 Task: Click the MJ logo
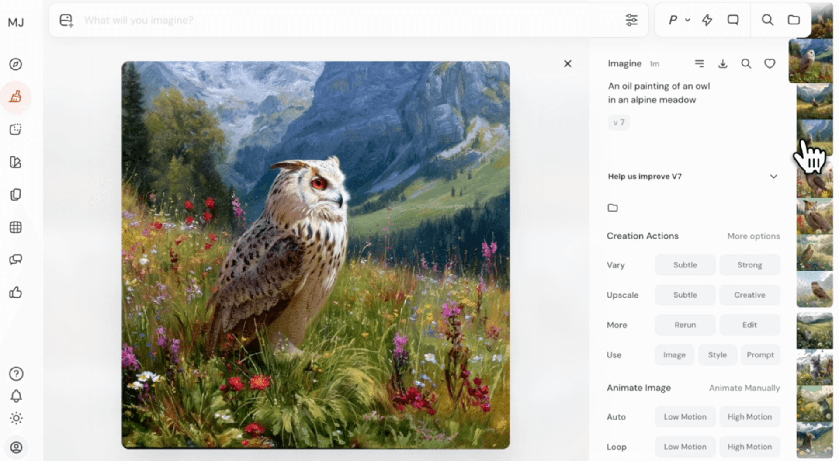click(x=16, y=22)
